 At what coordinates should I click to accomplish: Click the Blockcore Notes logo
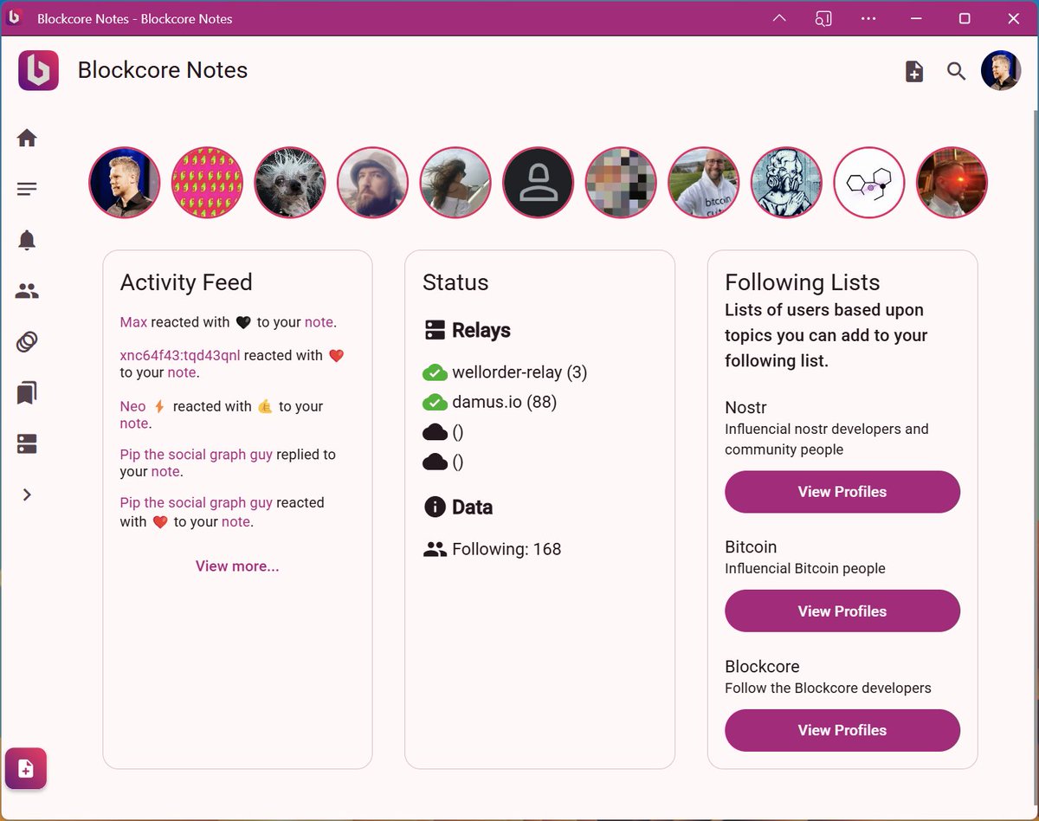[x=38, y=70]
